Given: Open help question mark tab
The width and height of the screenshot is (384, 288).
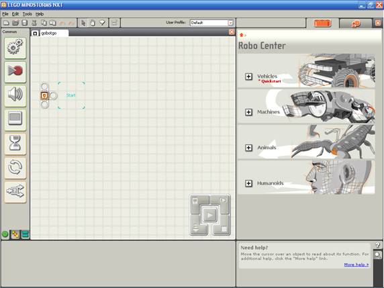Looking at the screenshot, I should [x=378, y=245].
